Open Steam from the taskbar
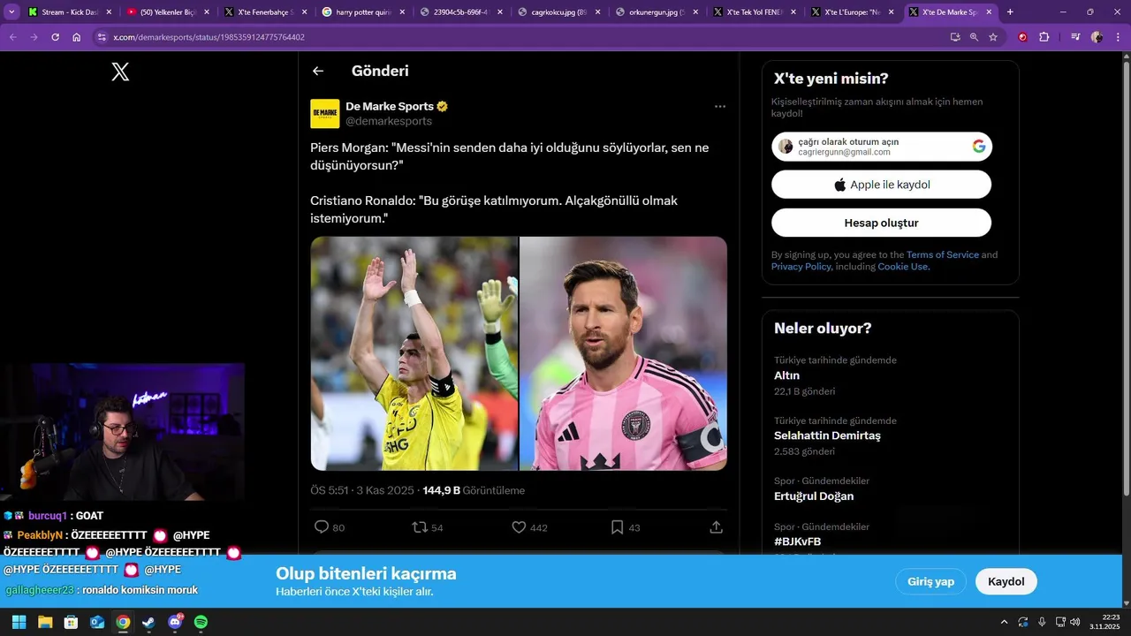Viewport: 1131px width, 636px height. coord(148,622)
